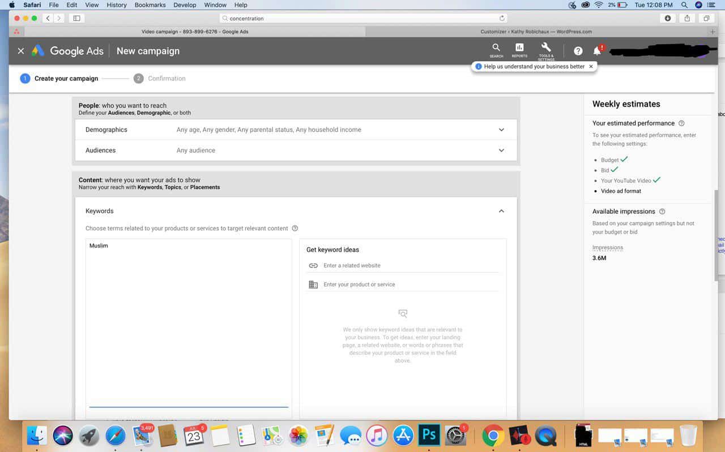Collapse the Keywords section
The width and height of the screenshot is (725, 452).
pyautogui.click(x=501, y=211)
